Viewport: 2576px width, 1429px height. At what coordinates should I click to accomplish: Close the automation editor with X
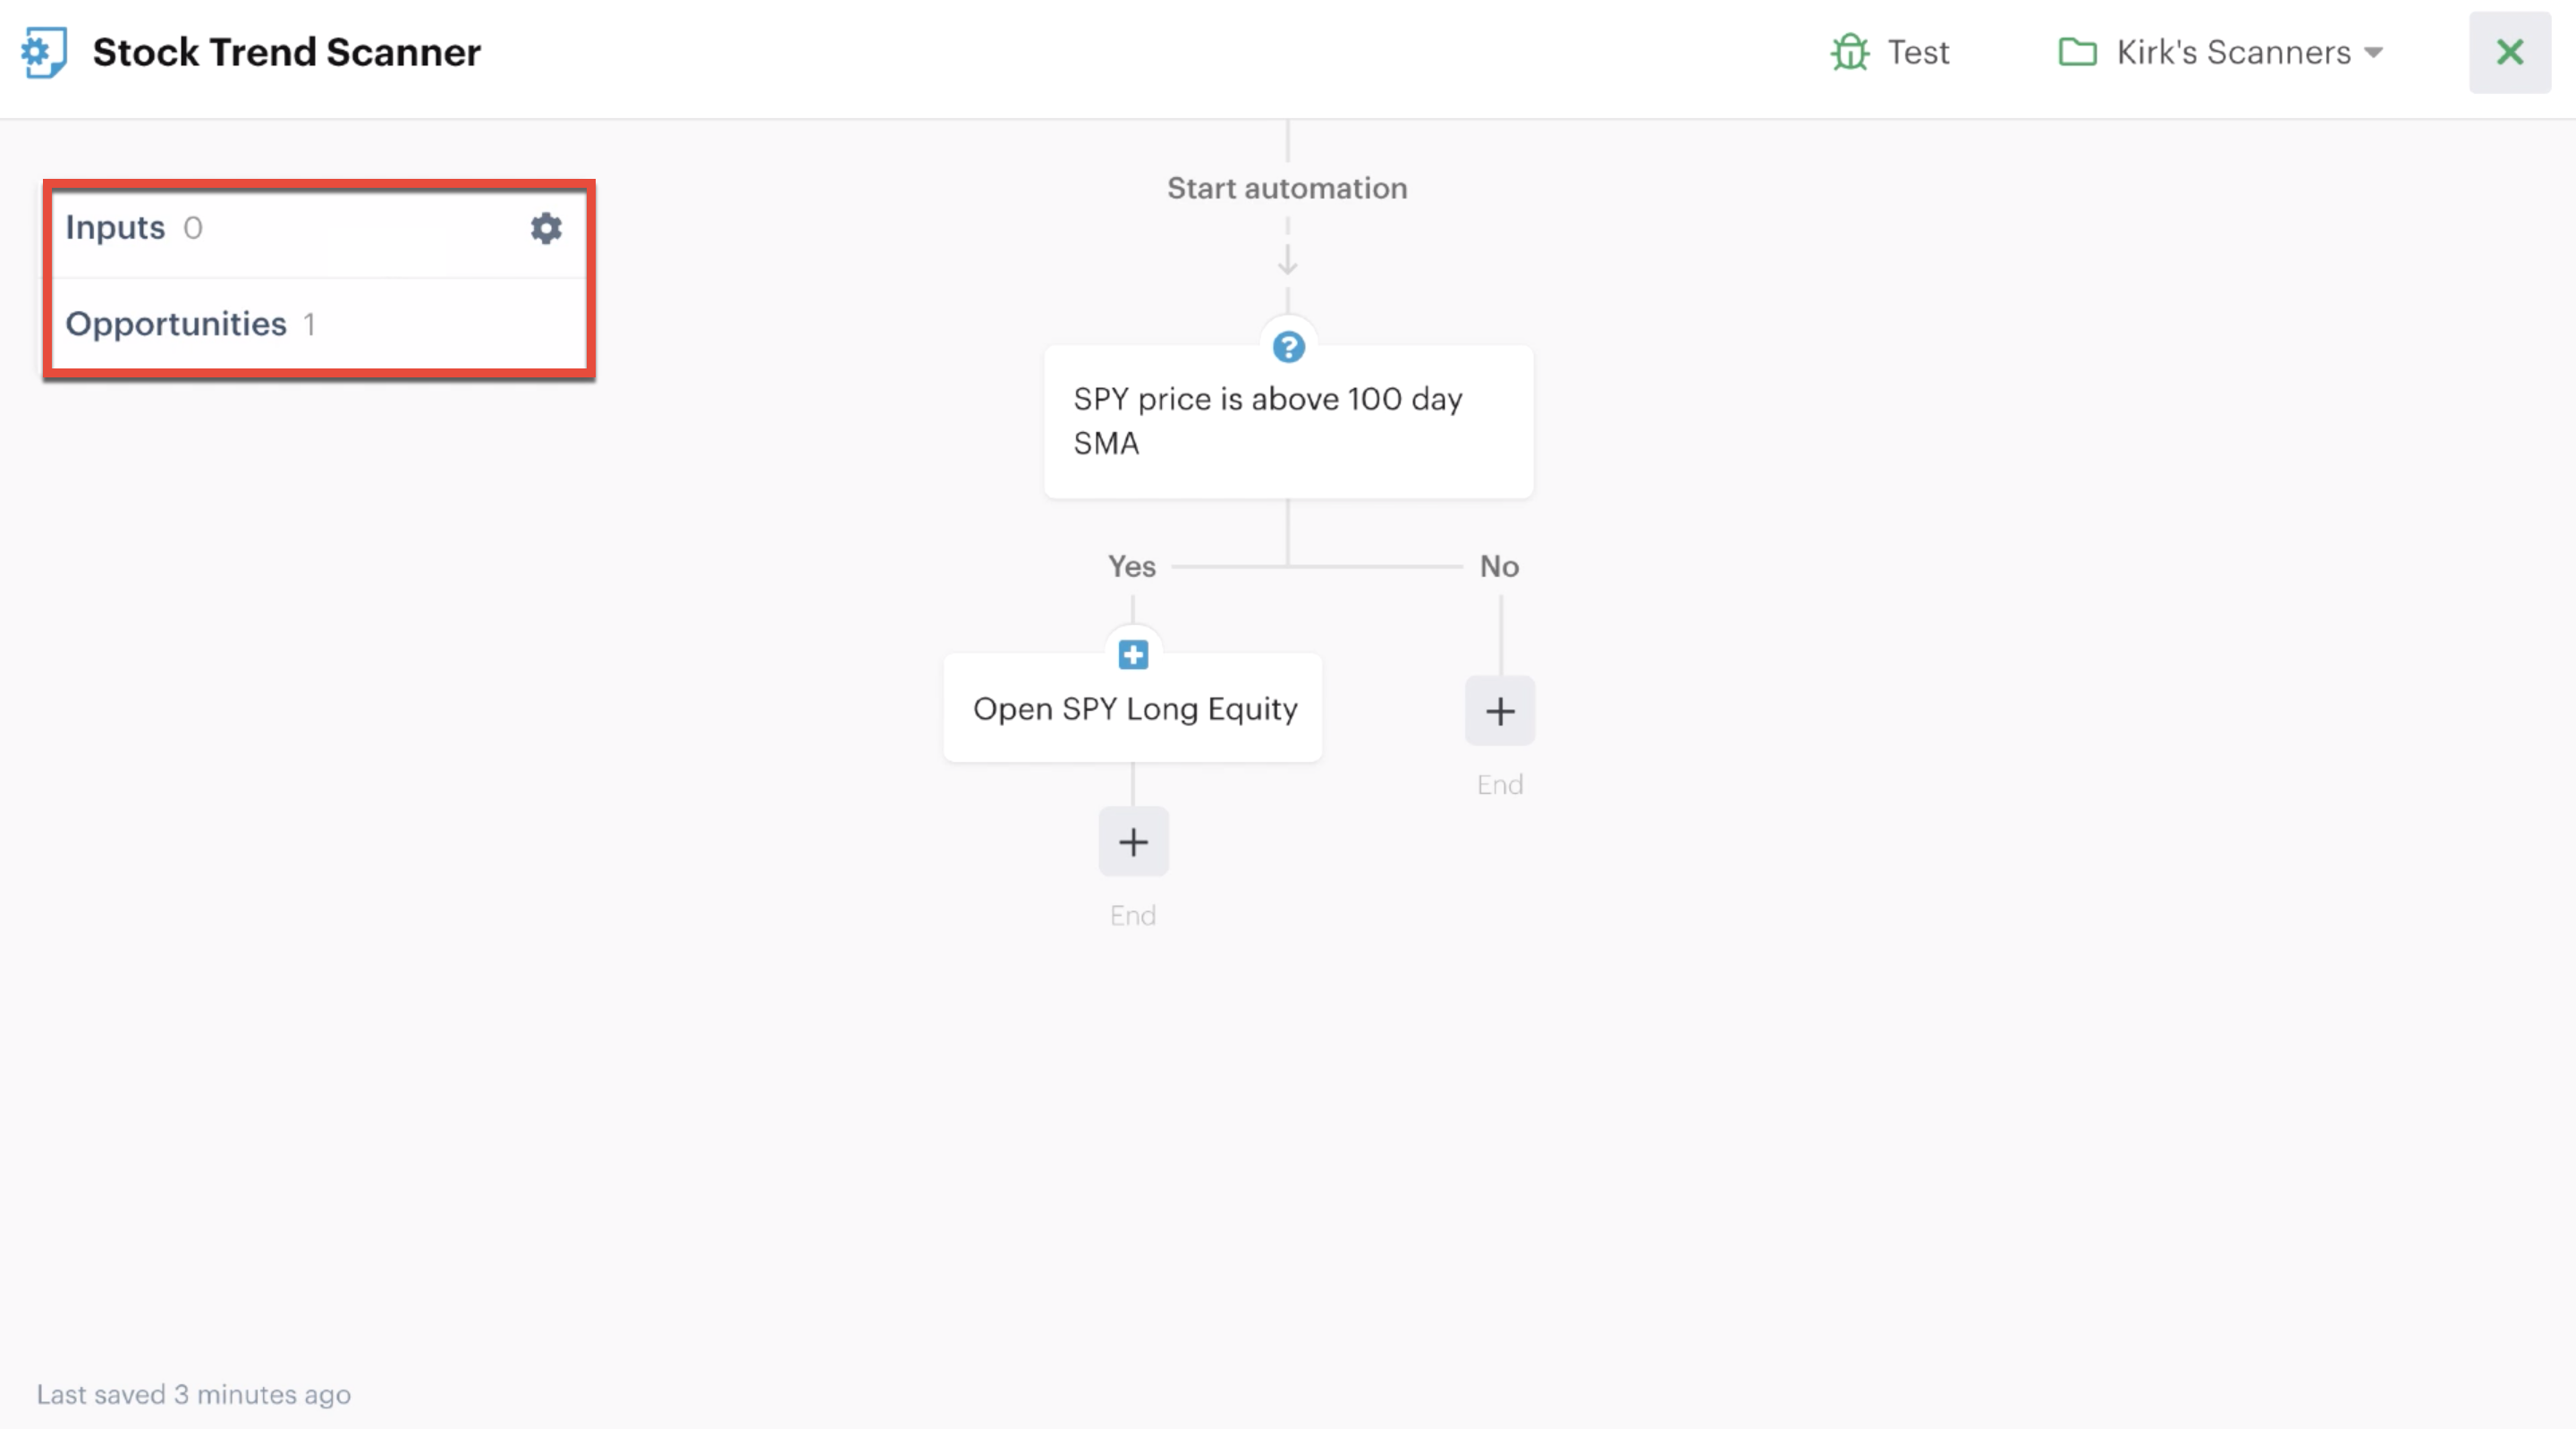[x=2510, y=52]
